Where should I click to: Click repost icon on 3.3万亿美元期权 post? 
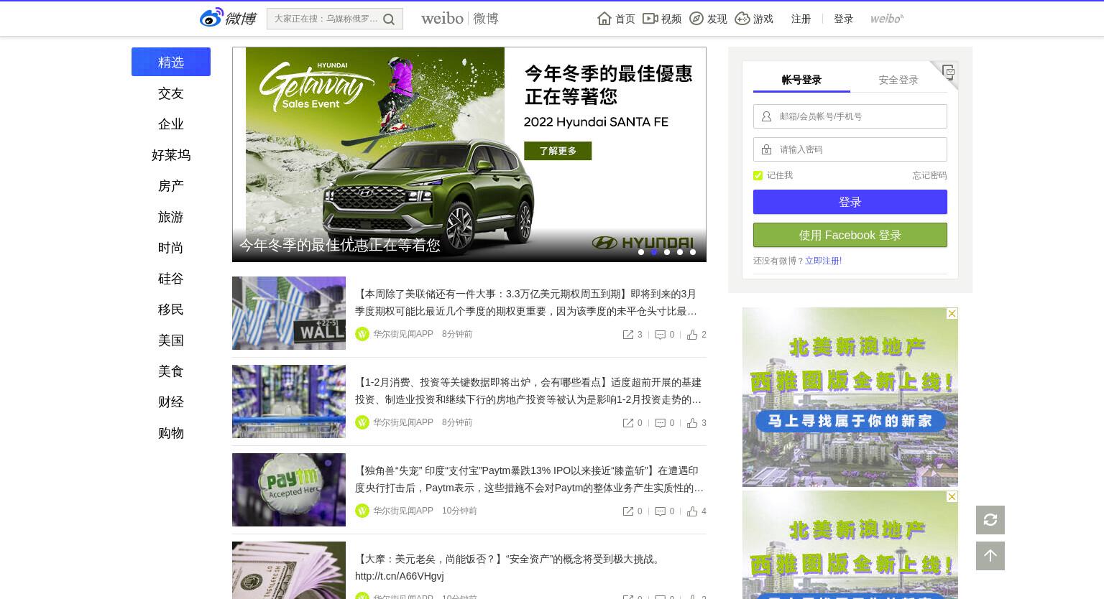coord(628,335)
